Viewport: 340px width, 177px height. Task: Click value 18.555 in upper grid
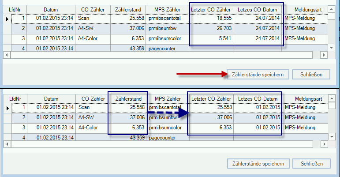pos(220,19)
